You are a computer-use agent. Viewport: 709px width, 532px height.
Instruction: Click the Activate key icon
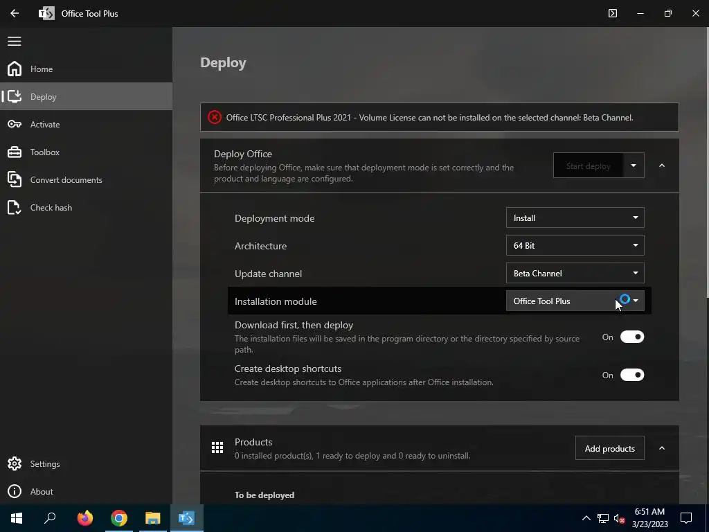(x=15, y=124)
